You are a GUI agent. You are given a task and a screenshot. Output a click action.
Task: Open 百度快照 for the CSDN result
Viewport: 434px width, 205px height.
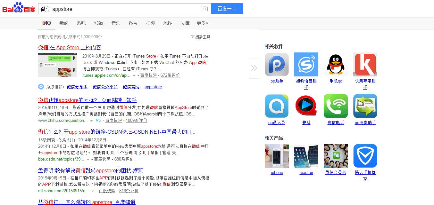(x=102, y=159)
